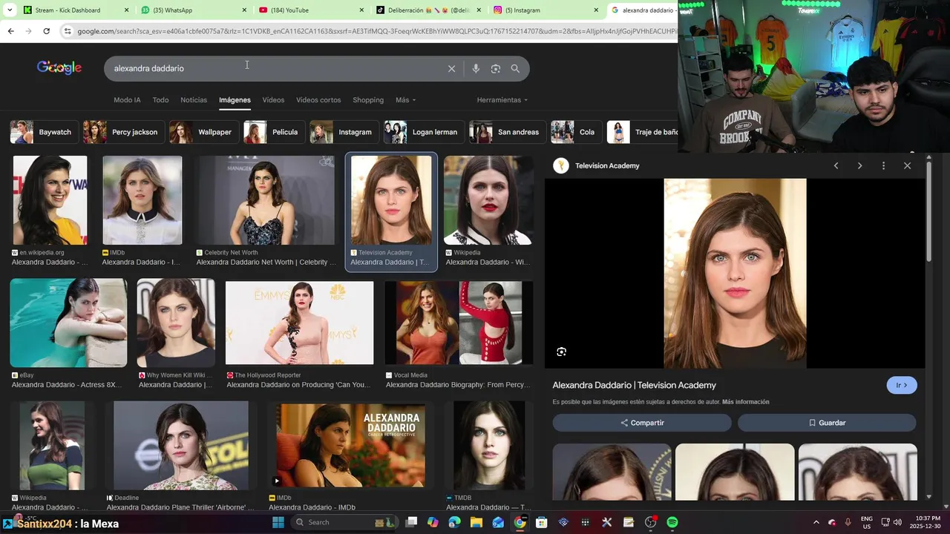Click the Ir button in the preview panel
This screenshot has height=534, width=950.
click(x=902, y=385)
